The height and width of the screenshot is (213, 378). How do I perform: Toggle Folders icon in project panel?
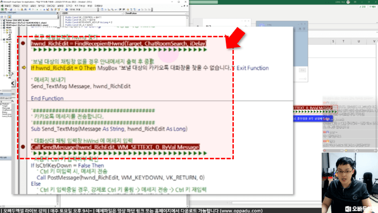click(9, 17)
